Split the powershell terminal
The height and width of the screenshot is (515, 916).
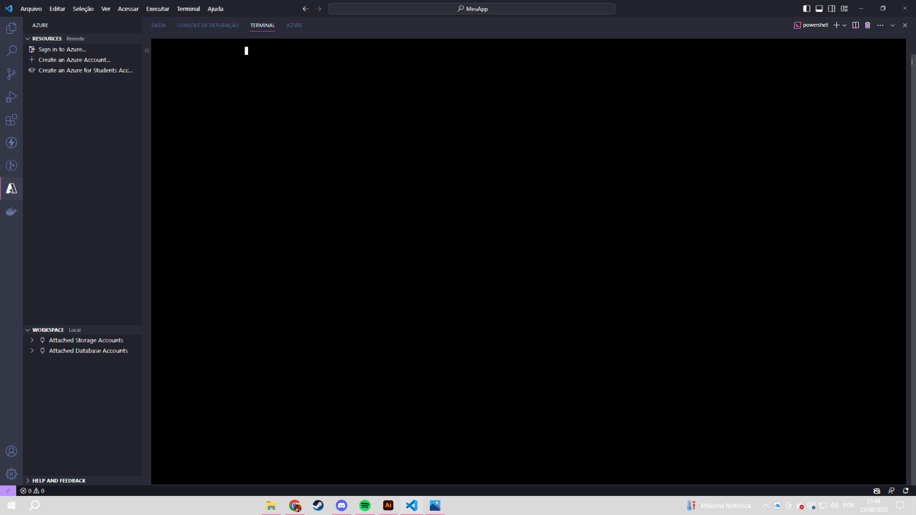pyautogui.click(x=855, y=25)
